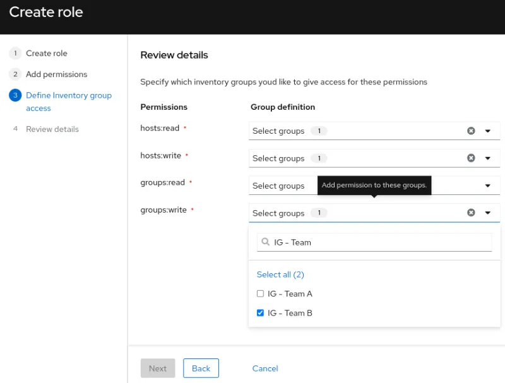
Task: Click the active step 3 circle indicator
Action: [x=14, y=95]
